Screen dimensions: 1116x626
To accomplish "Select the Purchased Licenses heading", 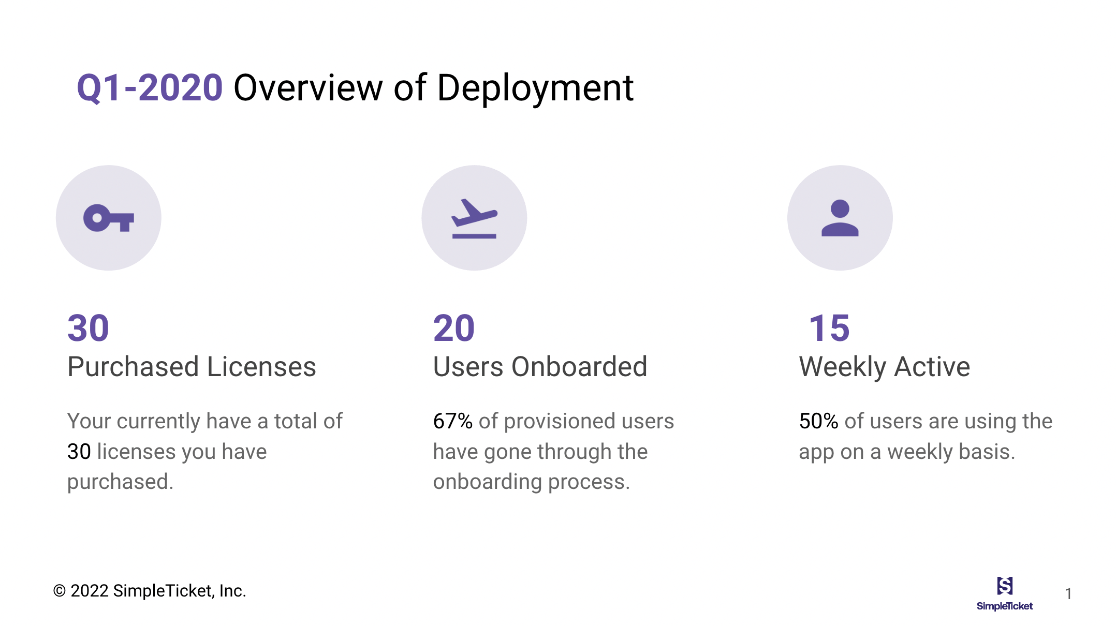I will pos(192,367).
